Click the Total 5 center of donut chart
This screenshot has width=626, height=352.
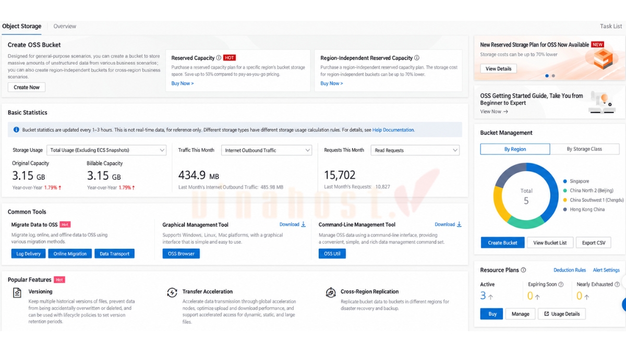point(526,196)
